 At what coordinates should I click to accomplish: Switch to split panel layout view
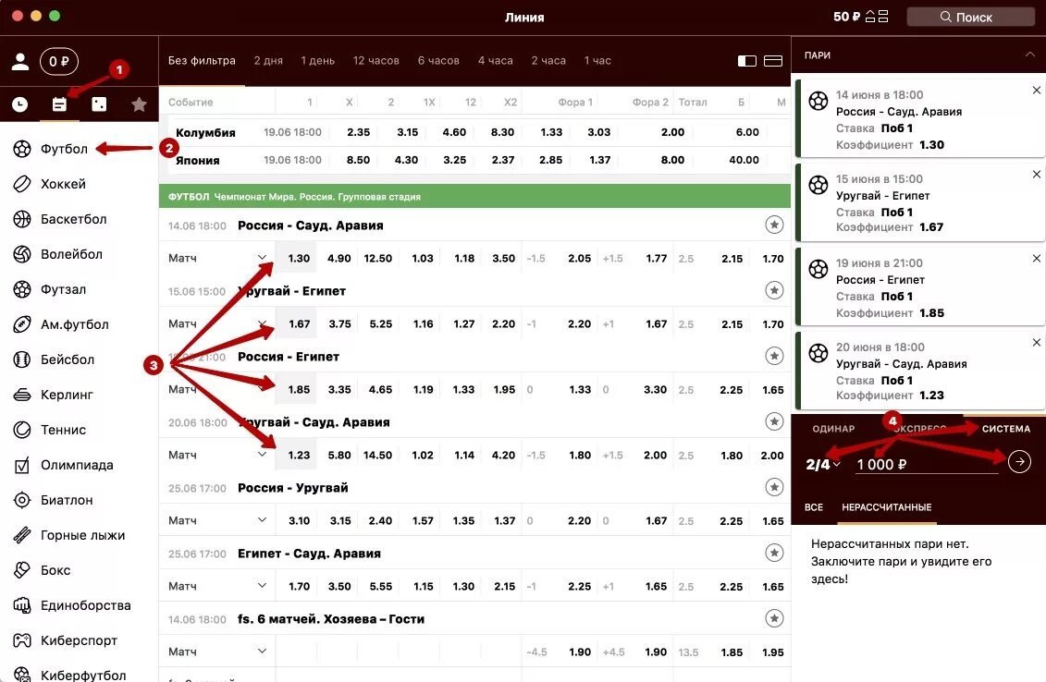[x=747, y=61]
